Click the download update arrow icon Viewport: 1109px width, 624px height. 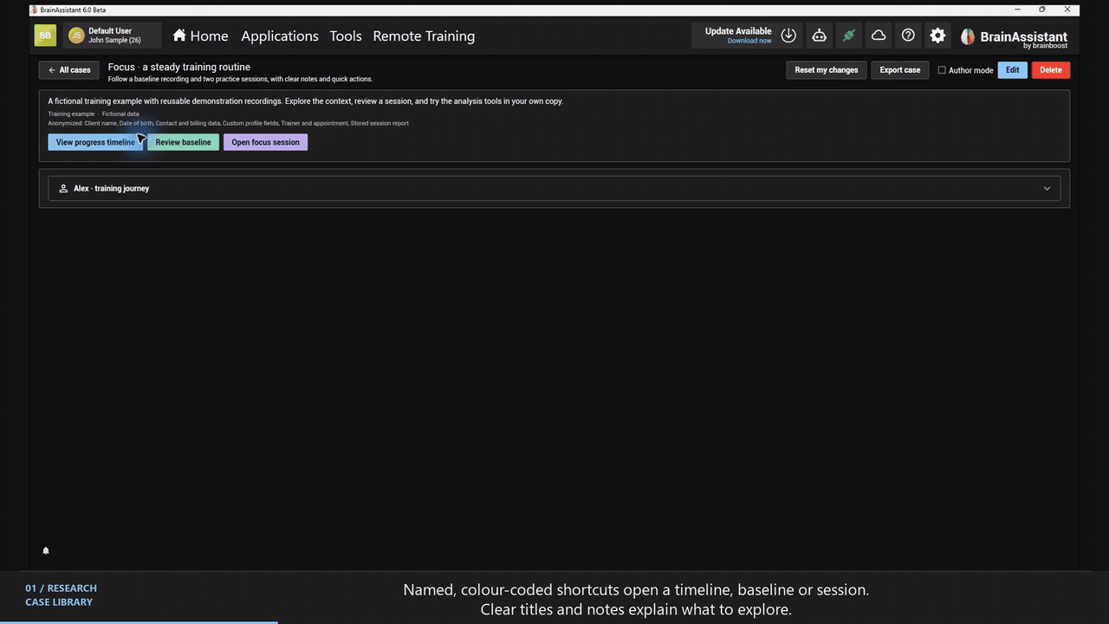pyautogui.click(x=788, y=36)
